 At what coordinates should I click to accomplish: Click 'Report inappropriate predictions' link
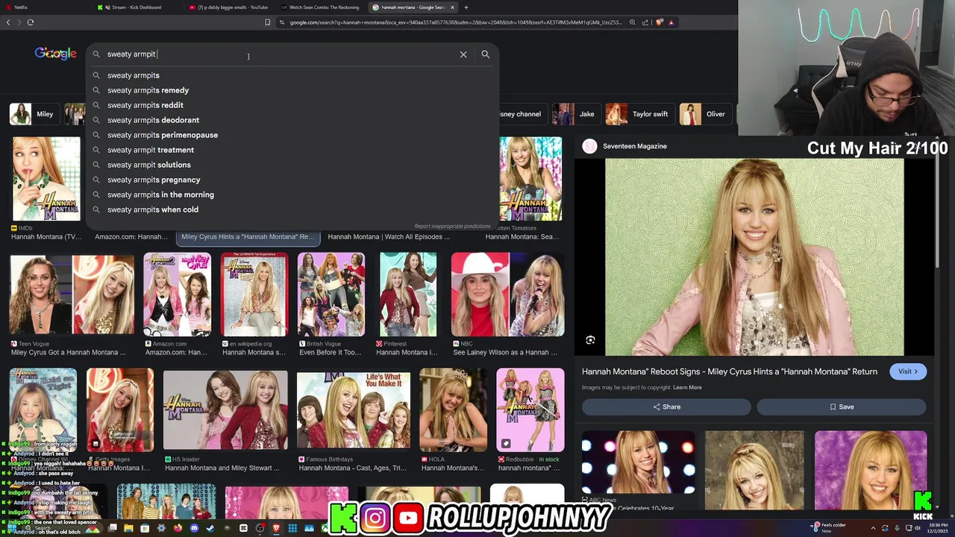click(x=452, y=226)
